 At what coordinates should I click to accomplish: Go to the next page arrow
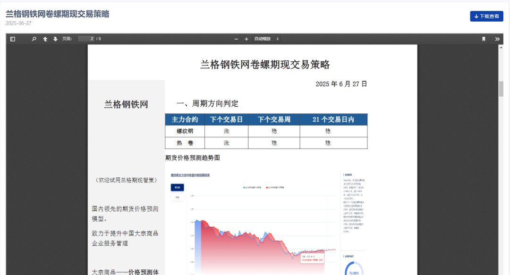[x=55, y=39]
